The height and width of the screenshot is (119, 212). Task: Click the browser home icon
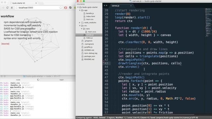(x=12, y=8)
